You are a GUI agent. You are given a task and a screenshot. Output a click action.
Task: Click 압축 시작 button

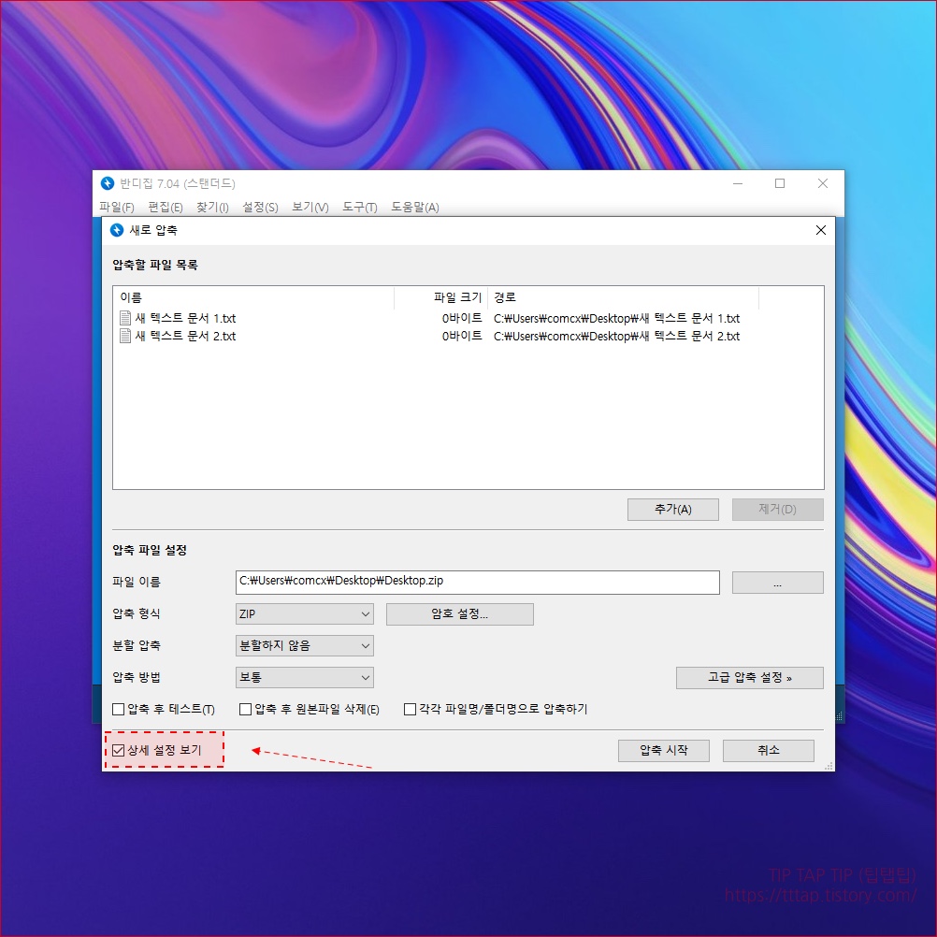pyautogui.click(x=663, y=751)
